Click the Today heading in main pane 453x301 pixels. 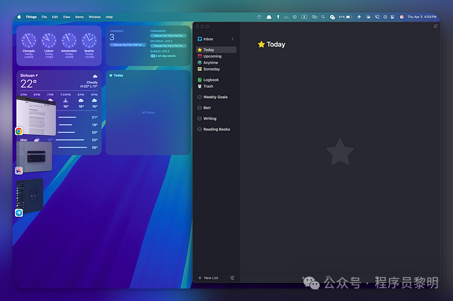[276, 45]
